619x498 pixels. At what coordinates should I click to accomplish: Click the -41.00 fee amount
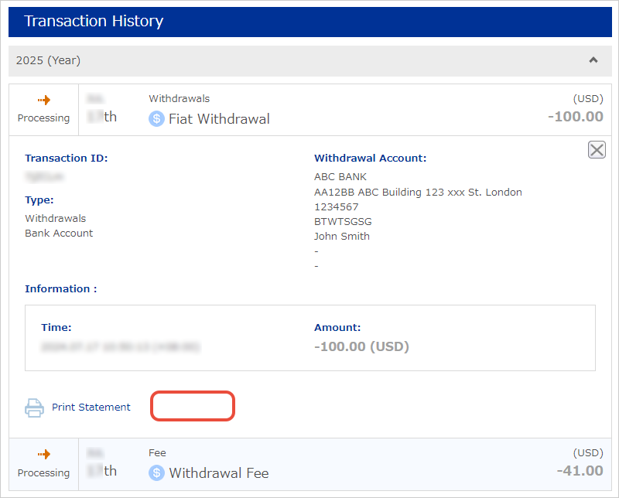tap(580, 471)
